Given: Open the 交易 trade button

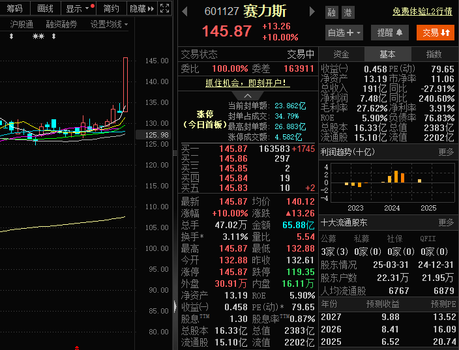Looking at the screenshot, I should [436, 33].
